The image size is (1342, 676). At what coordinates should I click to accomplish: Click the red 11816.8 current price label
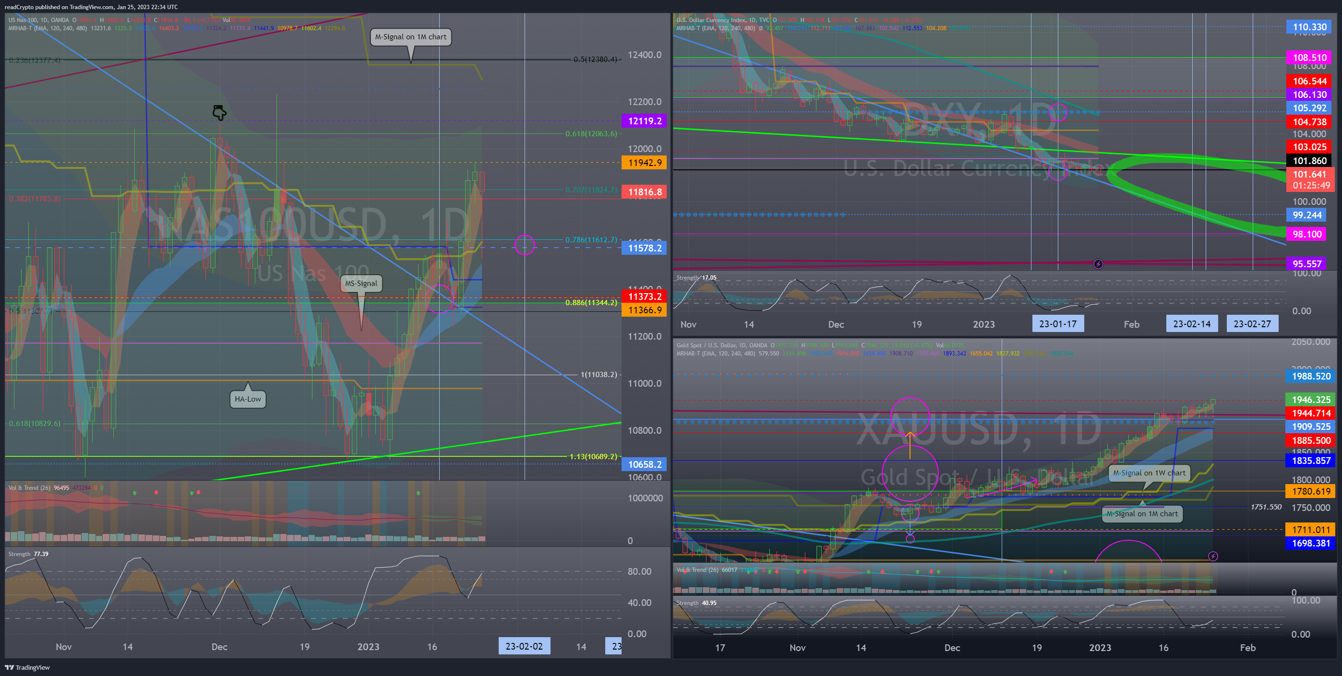644,191
